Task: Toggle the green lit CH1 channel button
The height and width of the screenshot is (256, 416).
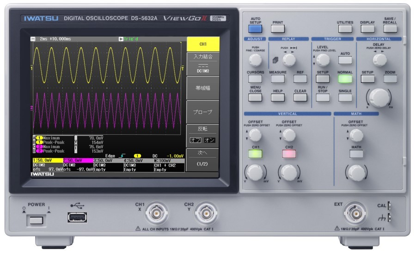Action: (x=255, y=154)
